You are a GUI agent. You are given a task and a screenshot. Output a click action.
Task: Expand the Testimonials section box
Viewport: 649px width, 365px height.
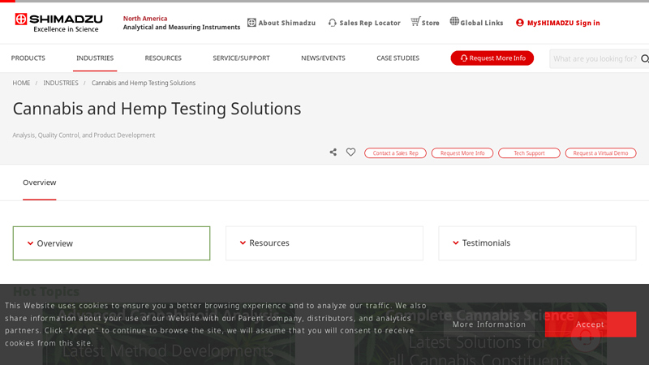point(537,243)
